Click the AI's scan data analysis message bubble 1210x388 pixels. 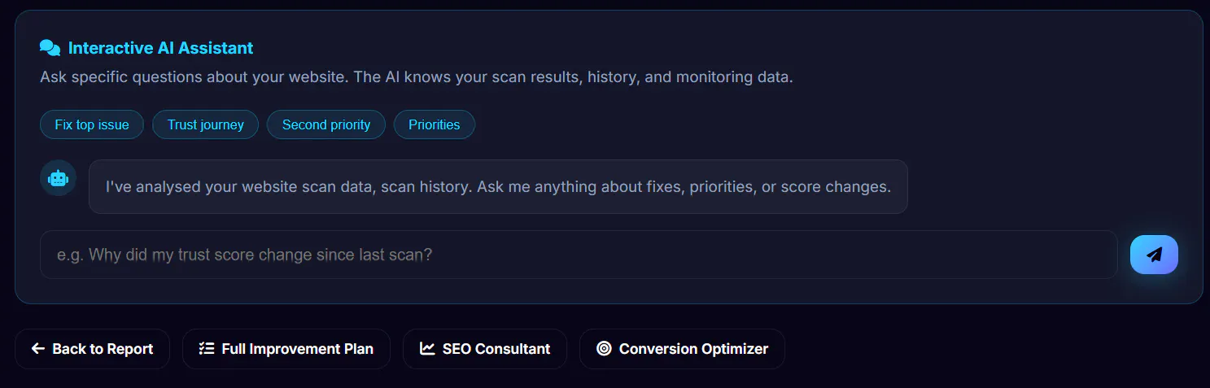(498, 186)
